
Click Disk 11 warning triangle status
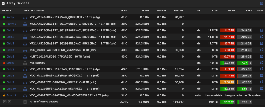[x=4, y=95]
